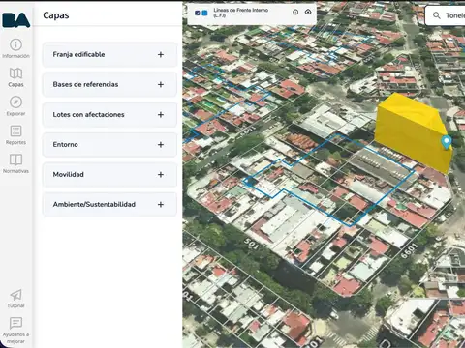Click the Lotes con afectaciones label
This screenshot has height=348, width=465.
[88, 115]
